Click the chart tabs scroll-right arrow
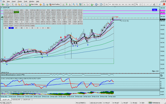This screenshot has height=104, width=166. (165, 100)
